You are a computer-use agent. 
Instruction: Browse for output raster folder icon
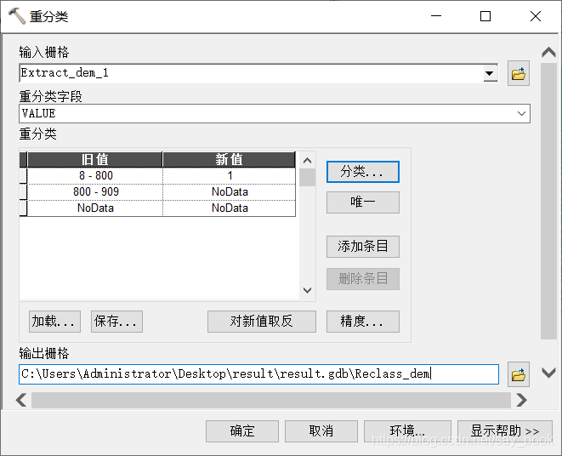point(519,374)
